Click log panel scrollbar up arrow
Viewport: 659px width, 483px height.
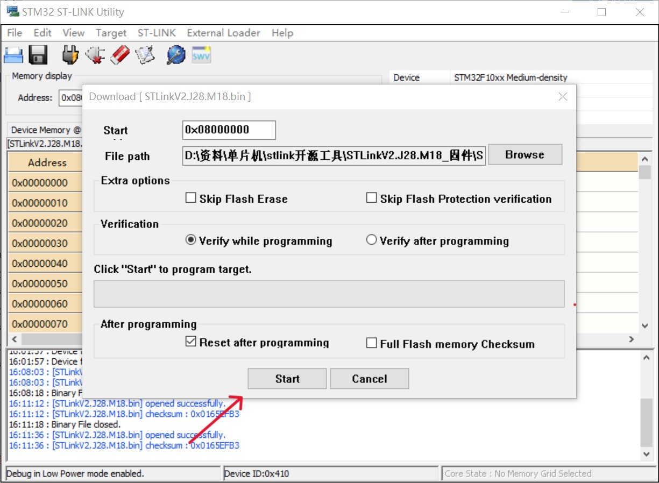[646, 357]
